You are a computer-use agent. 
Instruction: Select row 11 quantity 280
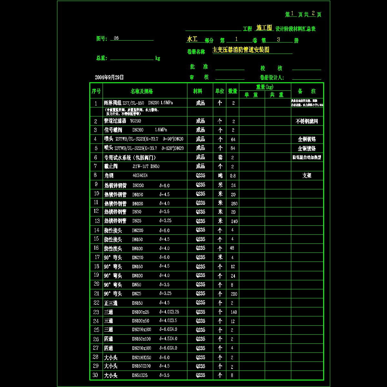point(234,204)
